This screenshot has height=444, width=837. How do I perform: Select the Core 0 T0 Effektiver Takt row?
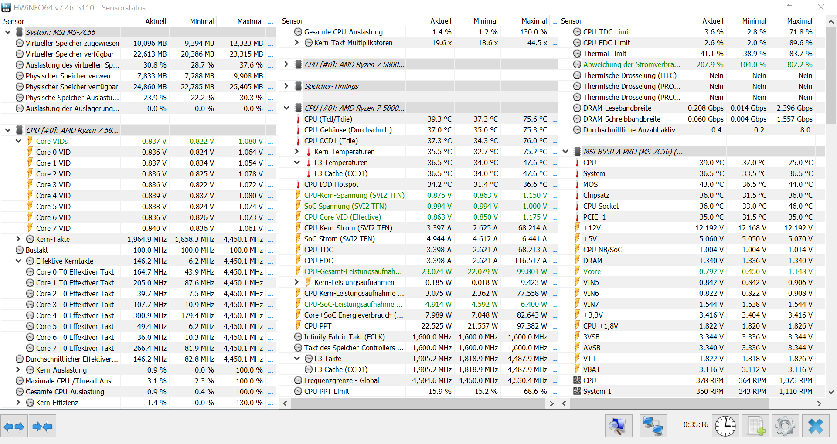click(139, 272)
